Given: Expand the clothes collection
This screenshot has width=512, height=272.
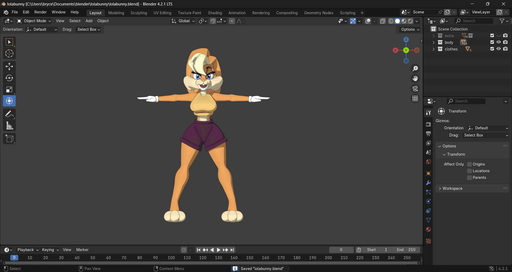Looking at the screenshot, I should (x=434, y=49).
